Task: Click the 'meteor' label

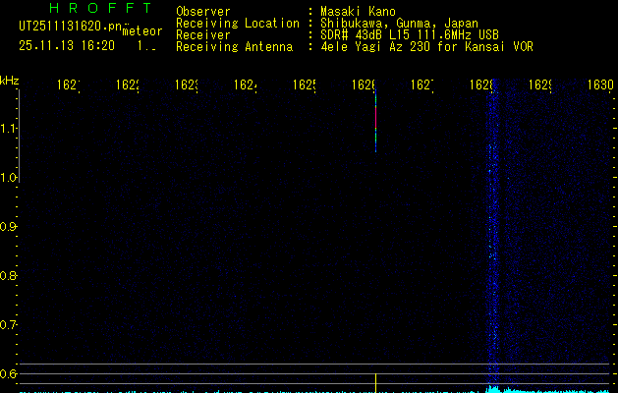Action: [142, 31]
